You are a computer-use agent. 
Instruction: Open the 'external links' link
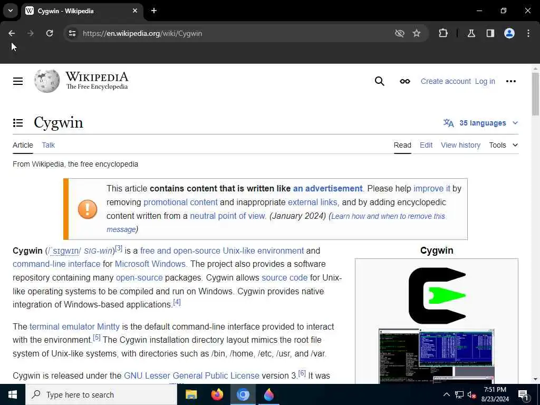pos(313,202)
